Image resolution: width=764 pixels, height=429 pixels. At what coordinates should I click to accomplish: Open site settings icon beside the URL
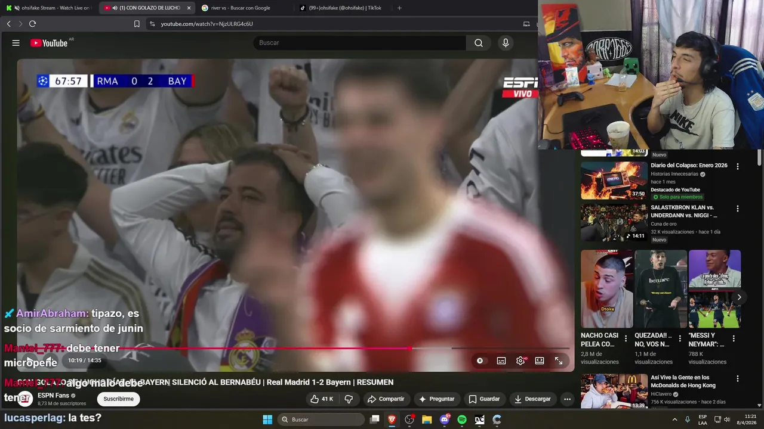point(152,24)
